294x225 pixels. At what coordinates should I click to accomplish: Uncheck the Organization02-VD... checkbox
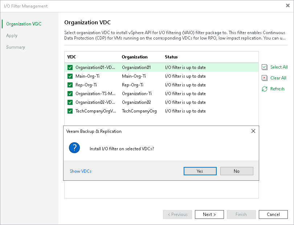pyautogui.click(x=70, y=102)
